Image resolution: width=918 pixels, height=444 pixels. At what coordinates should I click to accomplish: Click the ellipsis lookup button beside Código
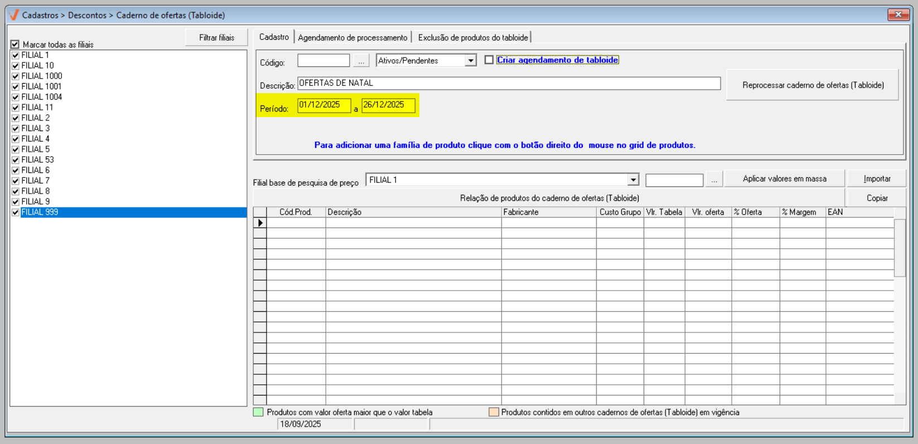click(x=361, y=61)
